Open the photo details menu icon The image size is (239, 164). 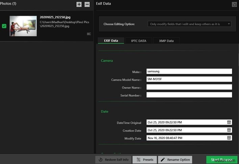click(89, 34)
